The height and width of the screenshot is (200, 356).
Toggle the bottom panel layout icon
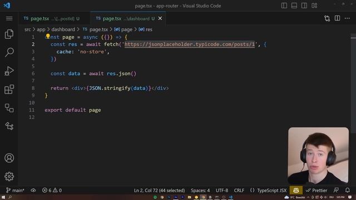294,6
